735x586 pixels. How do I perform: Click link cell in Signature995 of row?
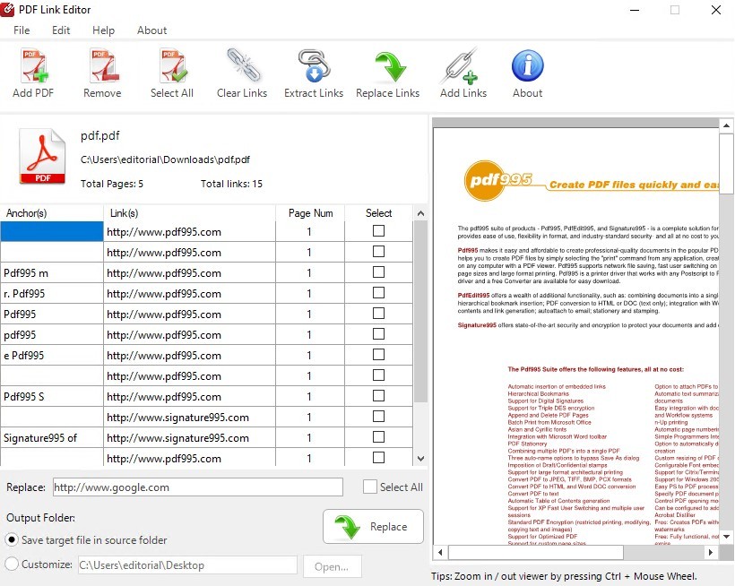[x=189, y=438]
